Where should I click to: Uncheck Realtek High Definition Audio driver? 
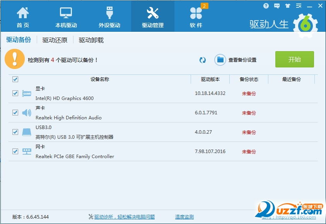15,113
